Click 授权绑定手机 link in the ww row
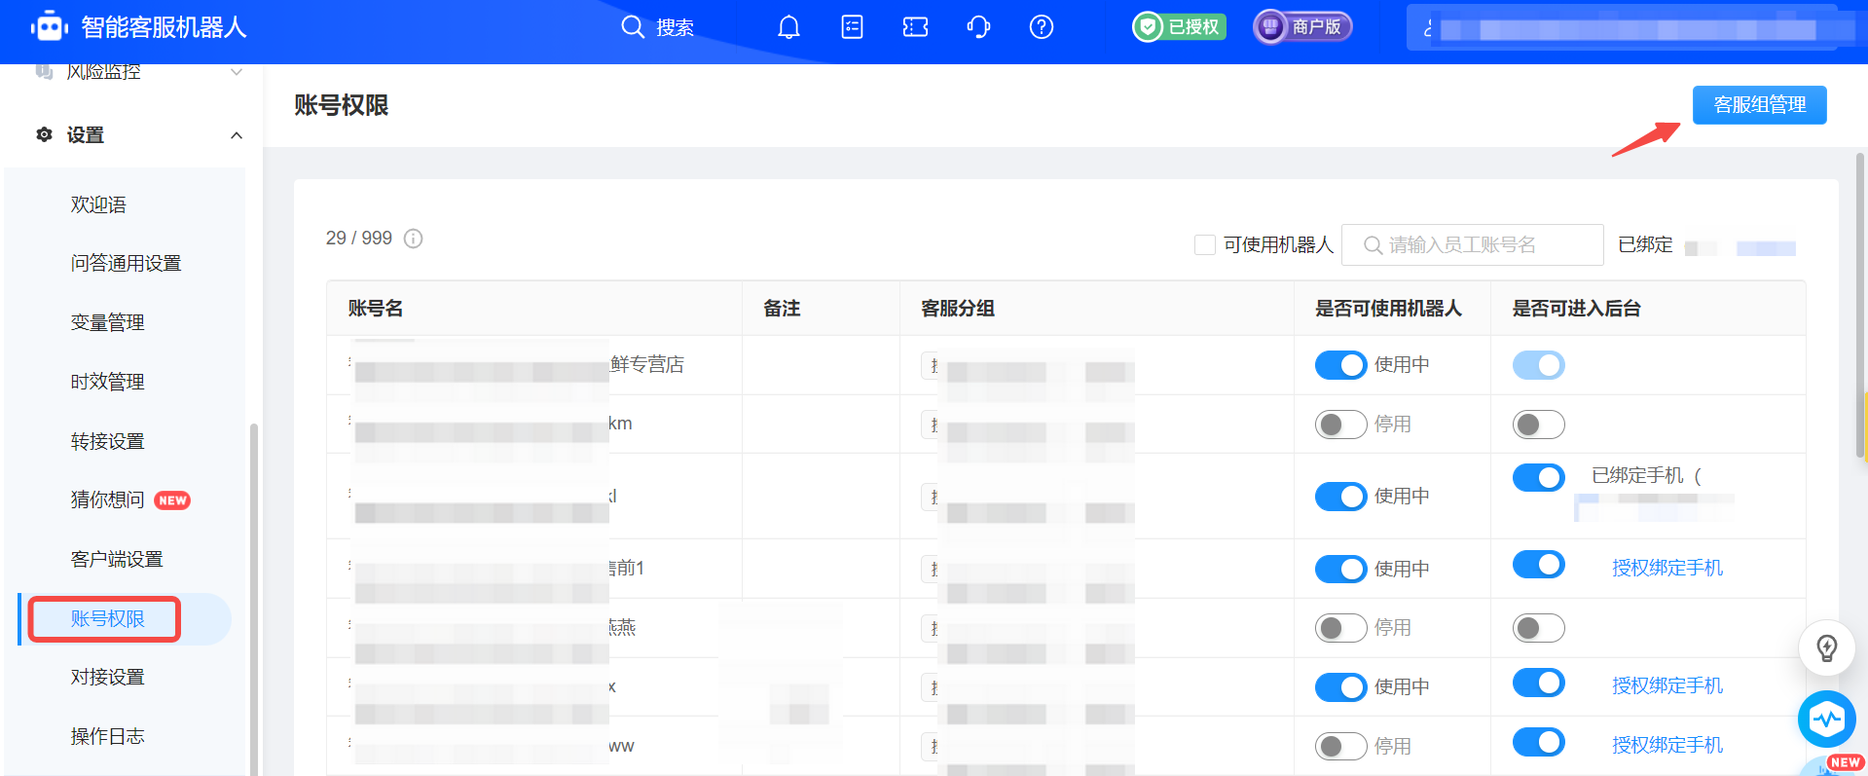The height and width of the screenshot is (776, 1868). pyautogui.click(x=1667, y=745)
